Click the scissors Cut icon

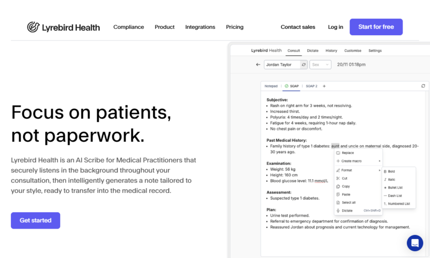pos(338,178)
